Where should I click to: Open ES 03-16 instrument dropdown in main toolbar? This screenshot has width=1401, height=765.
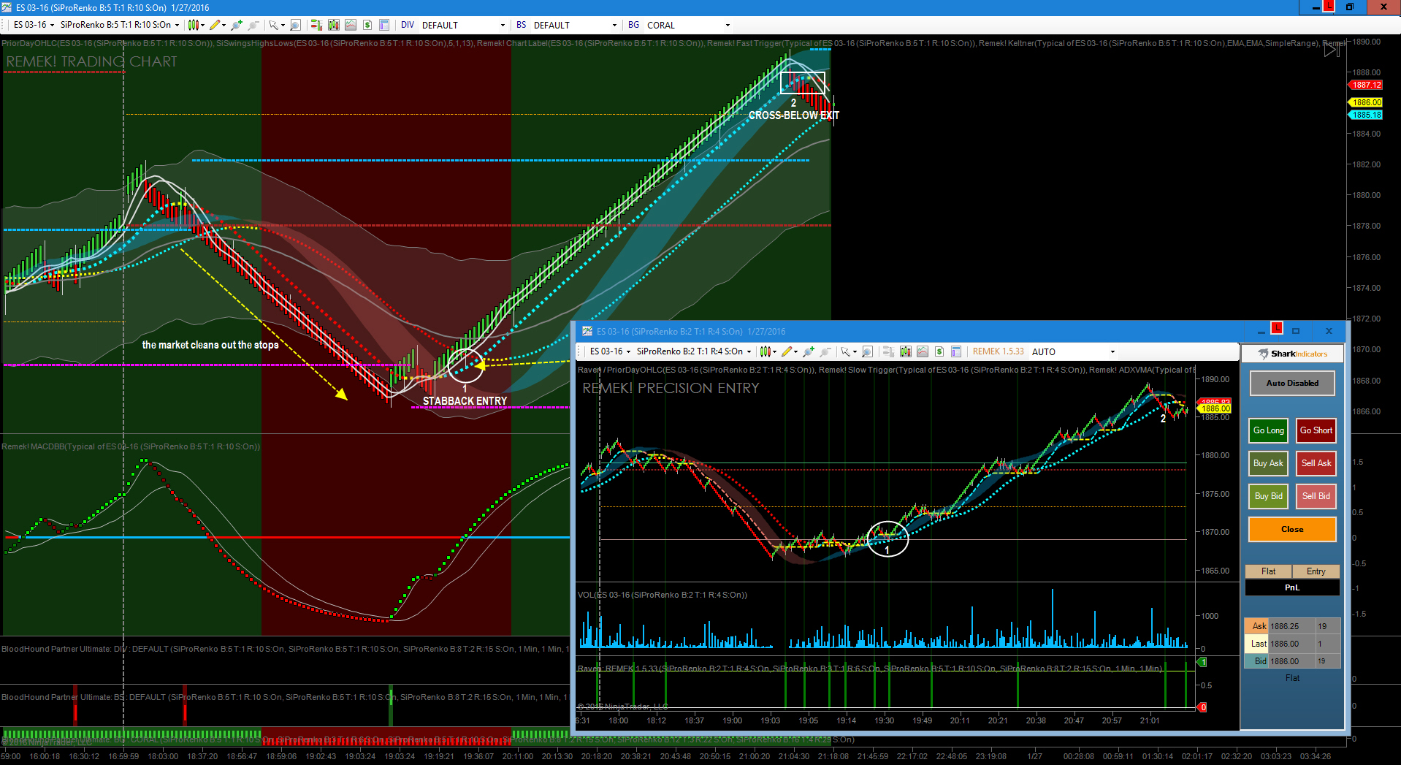pos(34,25)
